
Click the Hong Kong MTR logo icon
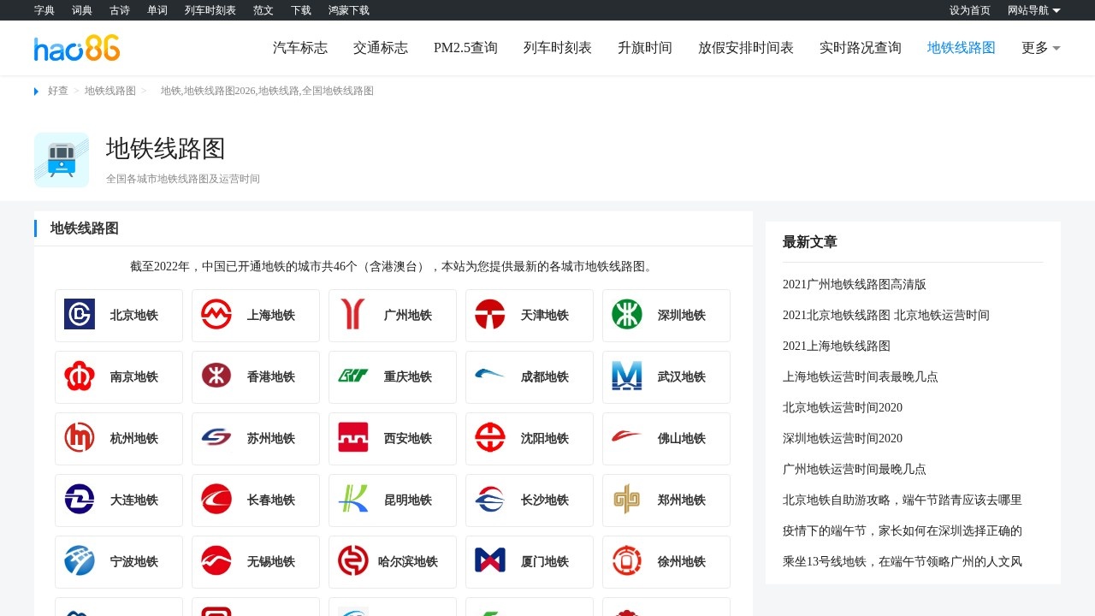coord(216,376)
